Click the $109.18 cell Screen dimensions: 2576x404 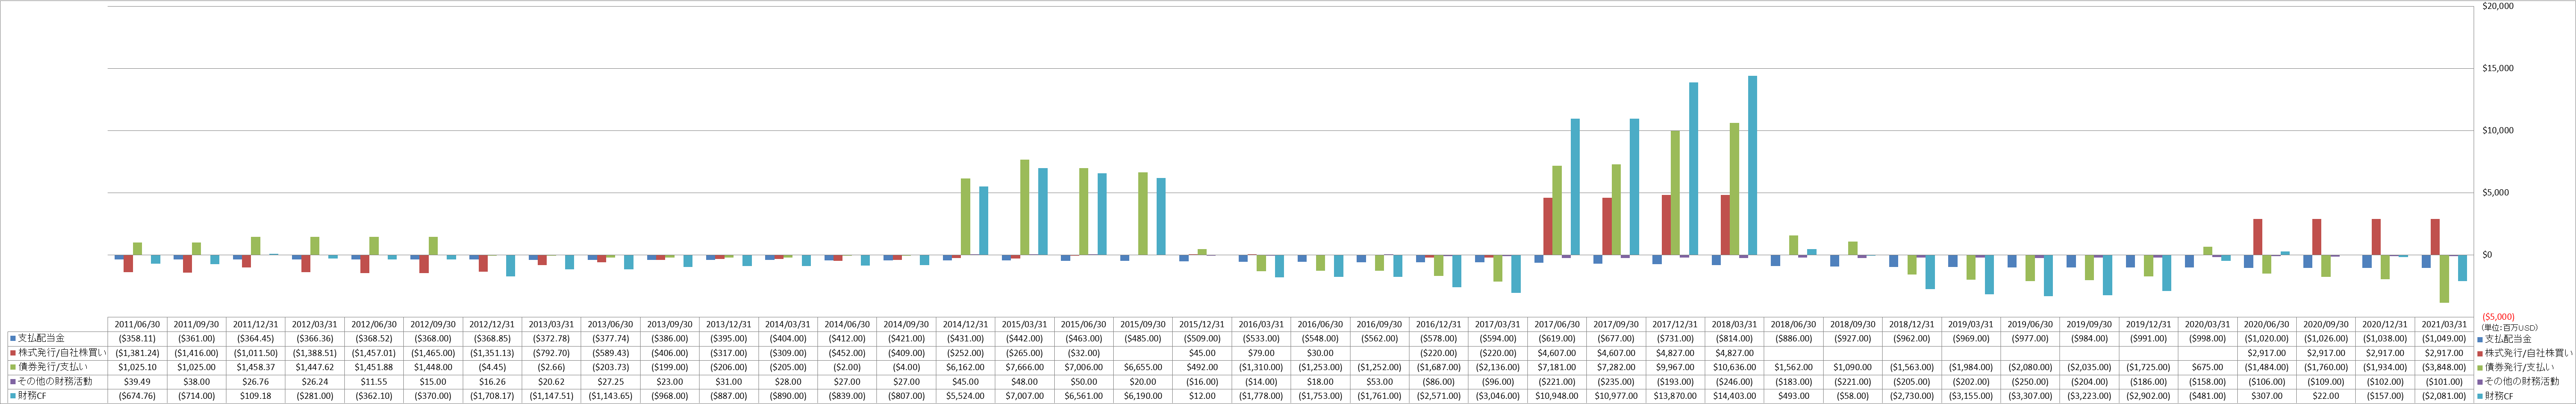tap(255, 396)
